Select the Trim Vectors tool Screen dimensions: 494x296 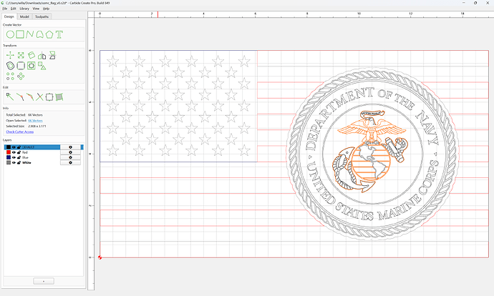[39, 97]
